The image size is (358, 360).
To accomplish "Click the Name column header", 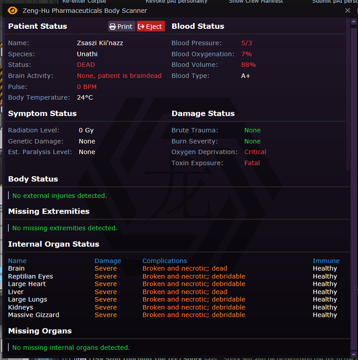I will tap(17, 261).
